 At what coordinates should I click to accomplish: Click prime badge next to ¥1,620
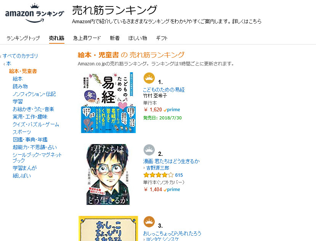pos(172,110)
